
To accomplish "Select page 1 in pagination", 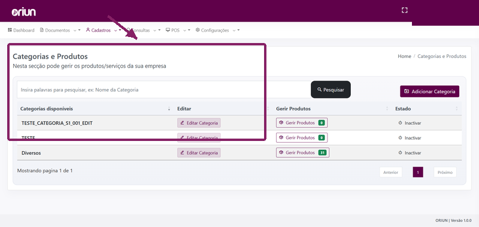I will [418, 172].
